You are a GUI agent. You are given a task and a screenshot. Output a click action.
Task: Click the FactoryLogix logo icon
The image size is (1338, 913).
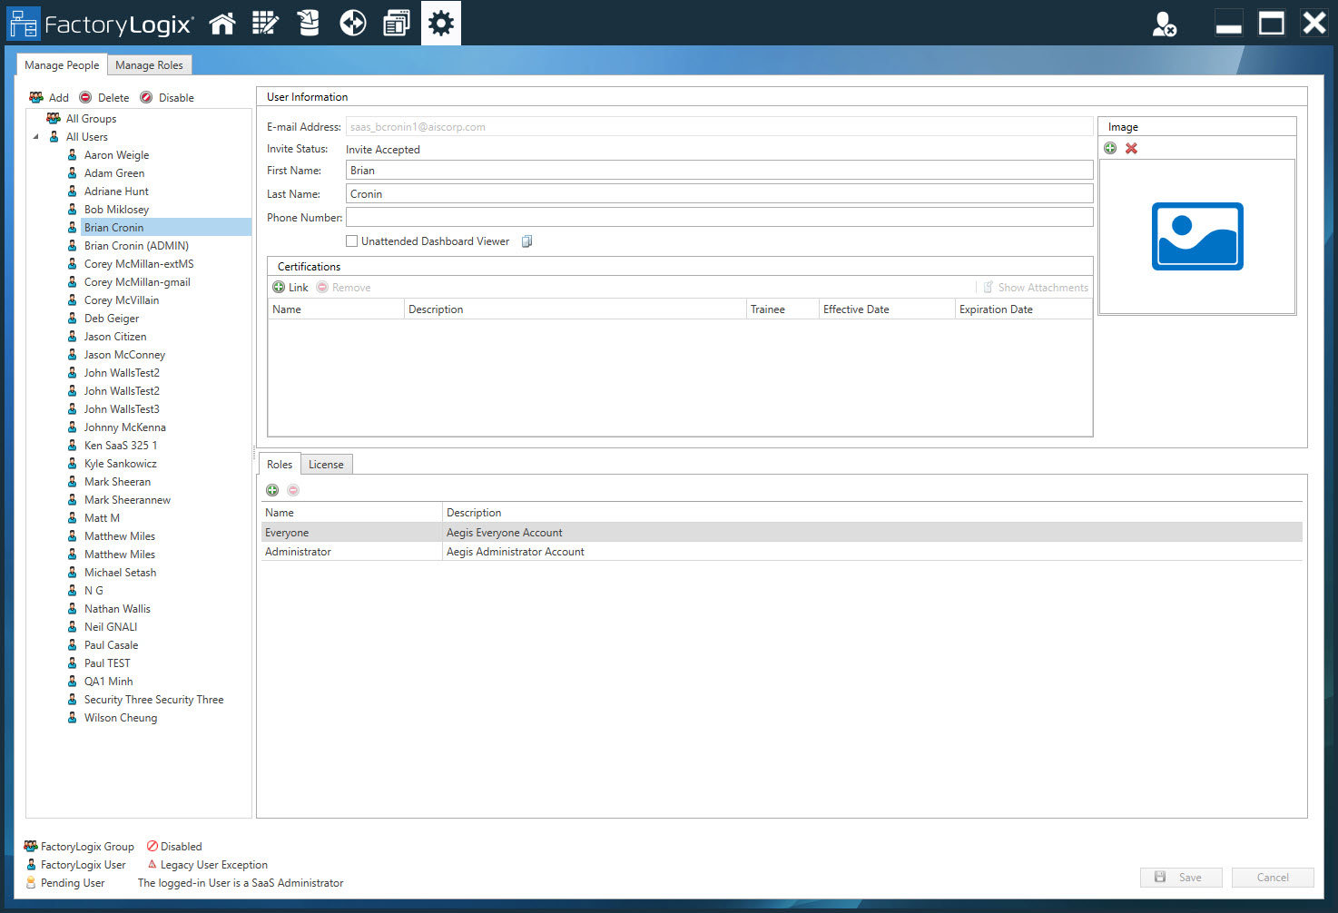pos(24,24)
